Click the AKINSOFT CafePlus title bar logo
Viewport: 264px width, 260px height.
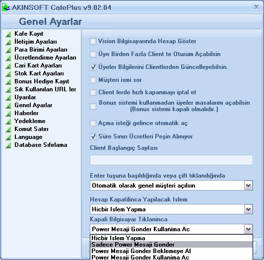click(x=6, y=7)
